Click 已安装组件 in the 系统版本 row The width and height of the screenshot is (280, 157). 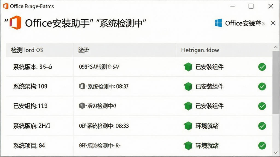(209, 67)
